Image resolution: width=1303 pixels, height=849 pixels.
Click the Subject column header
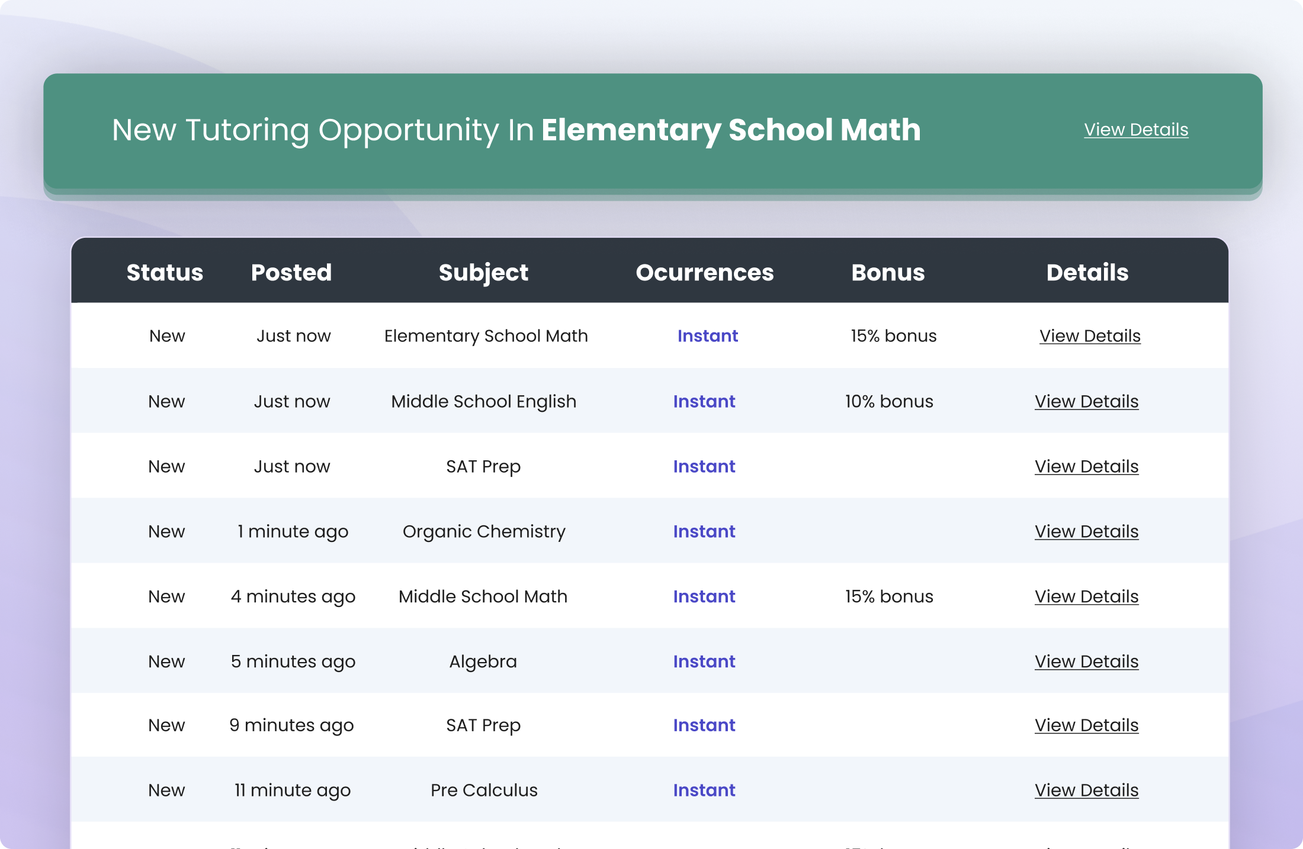[x=483, y=273]
